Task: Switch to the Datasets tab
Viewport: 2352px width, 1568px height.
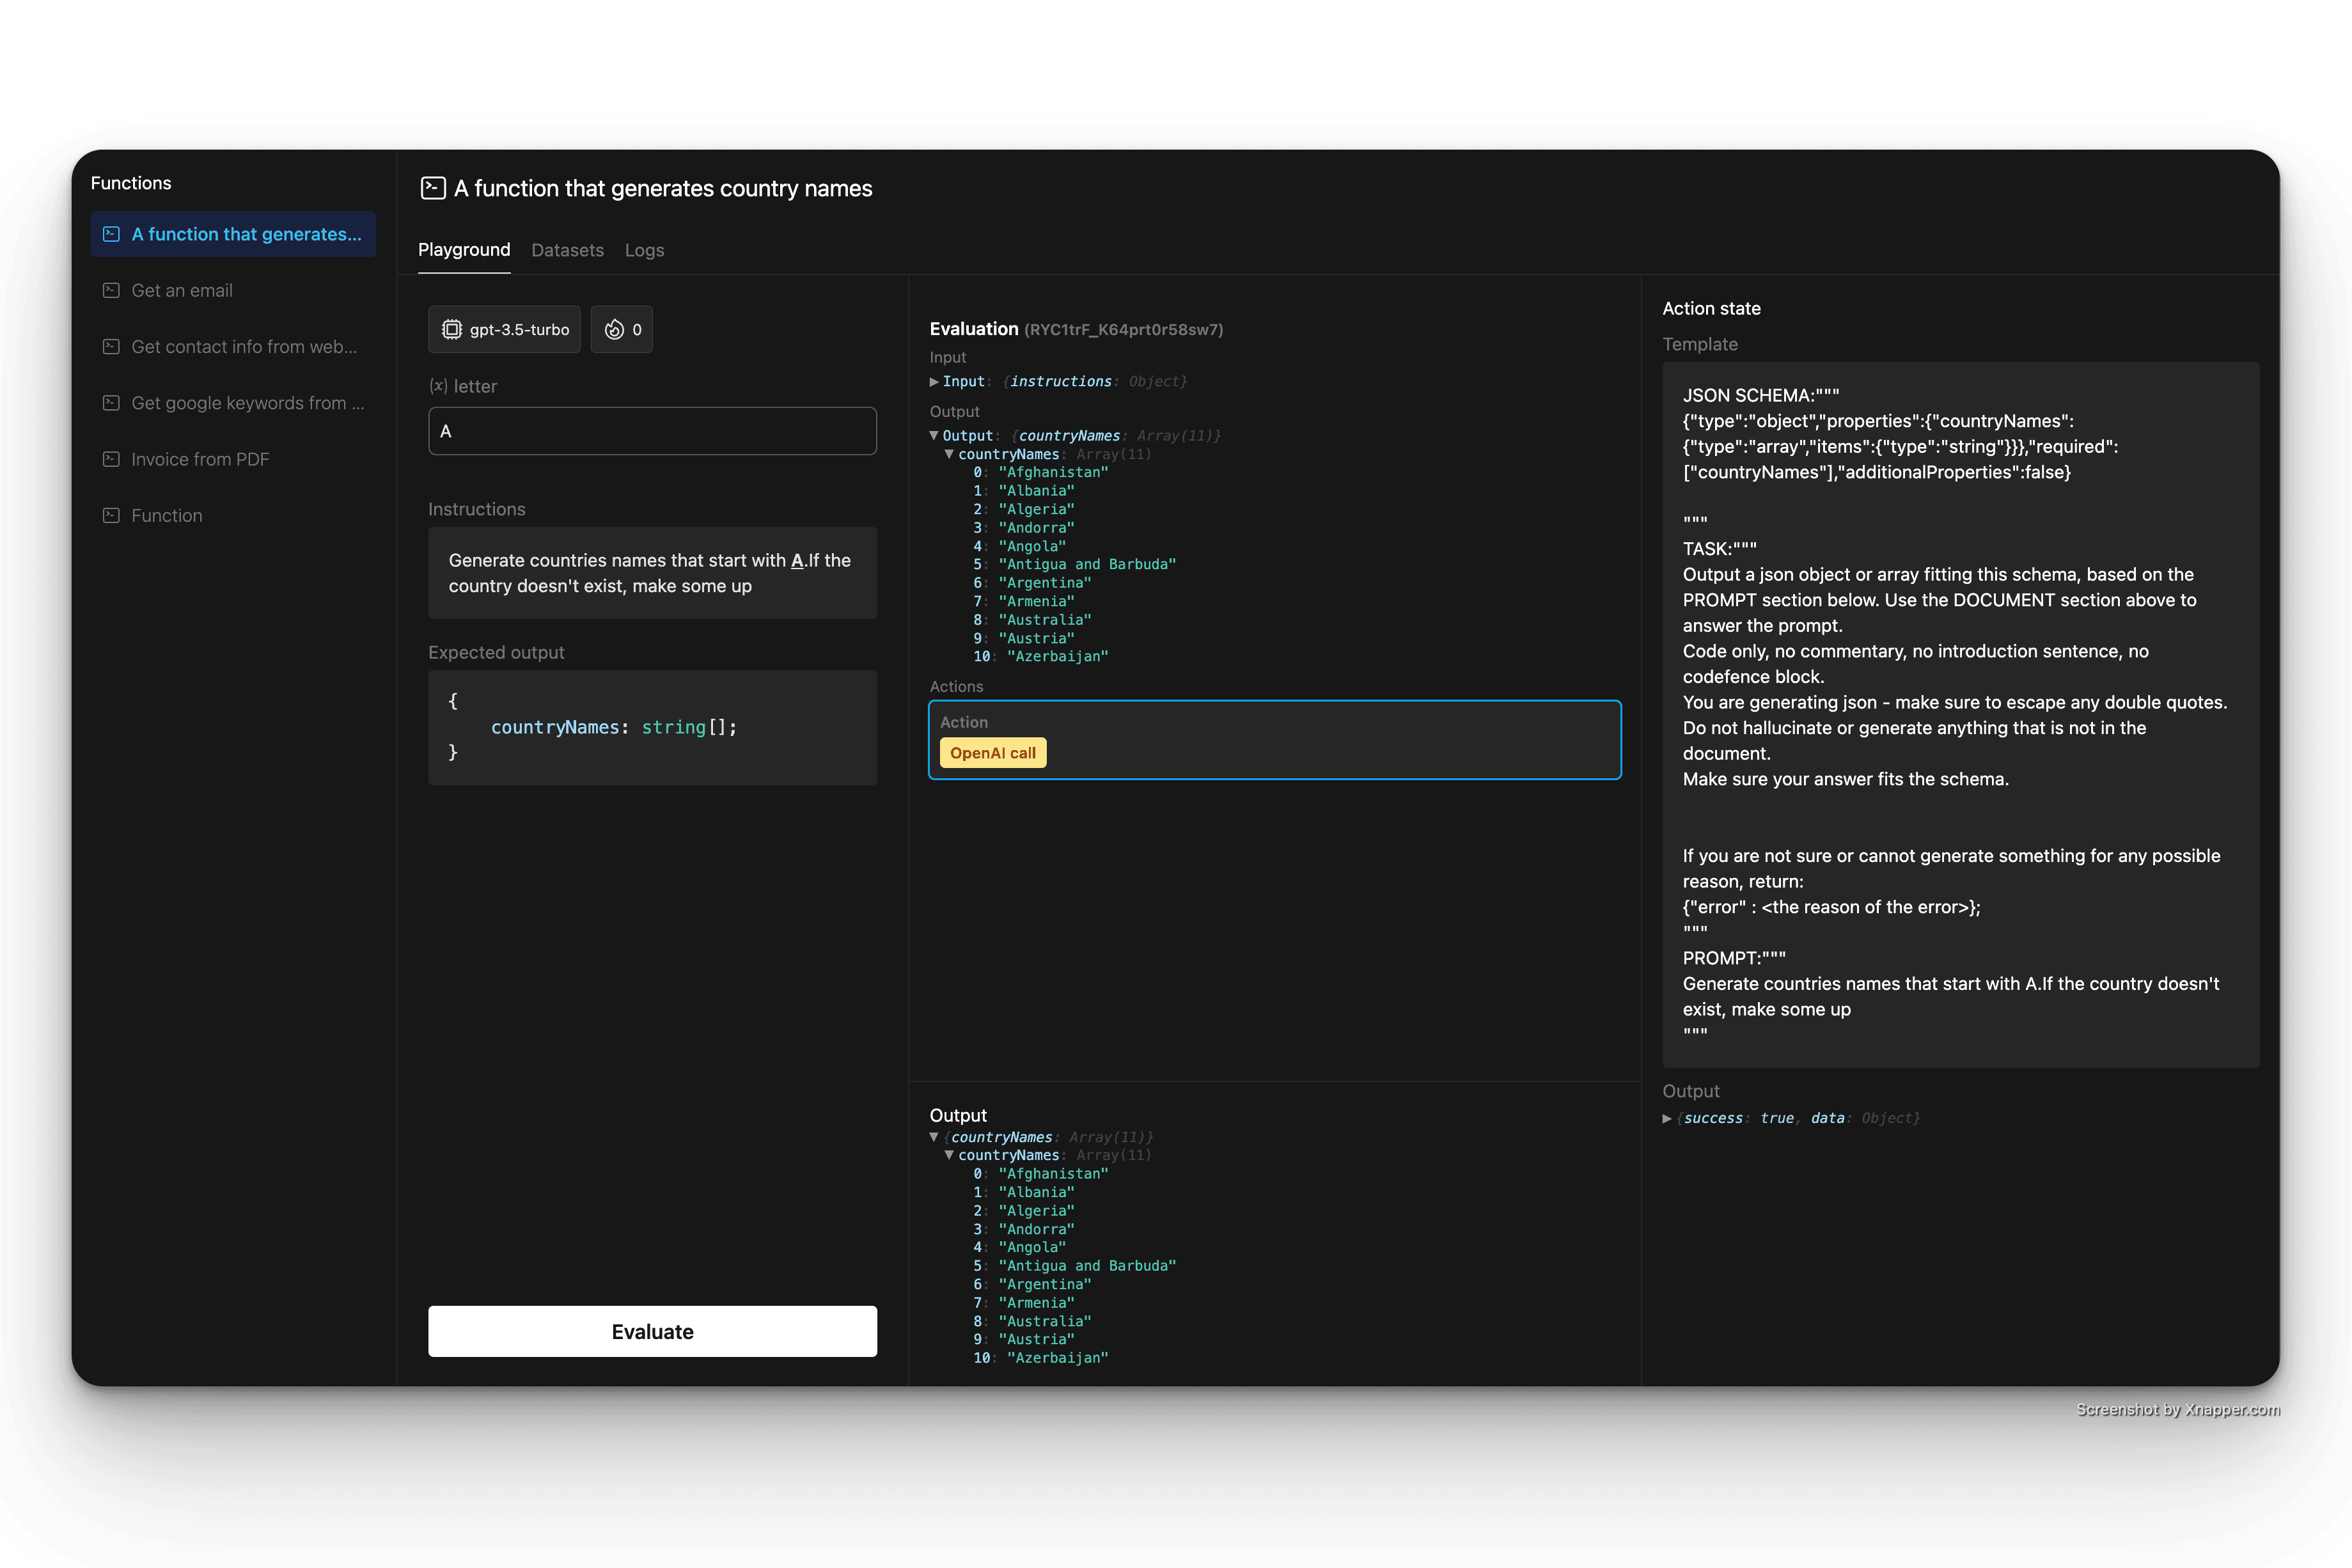Action: 567,250
